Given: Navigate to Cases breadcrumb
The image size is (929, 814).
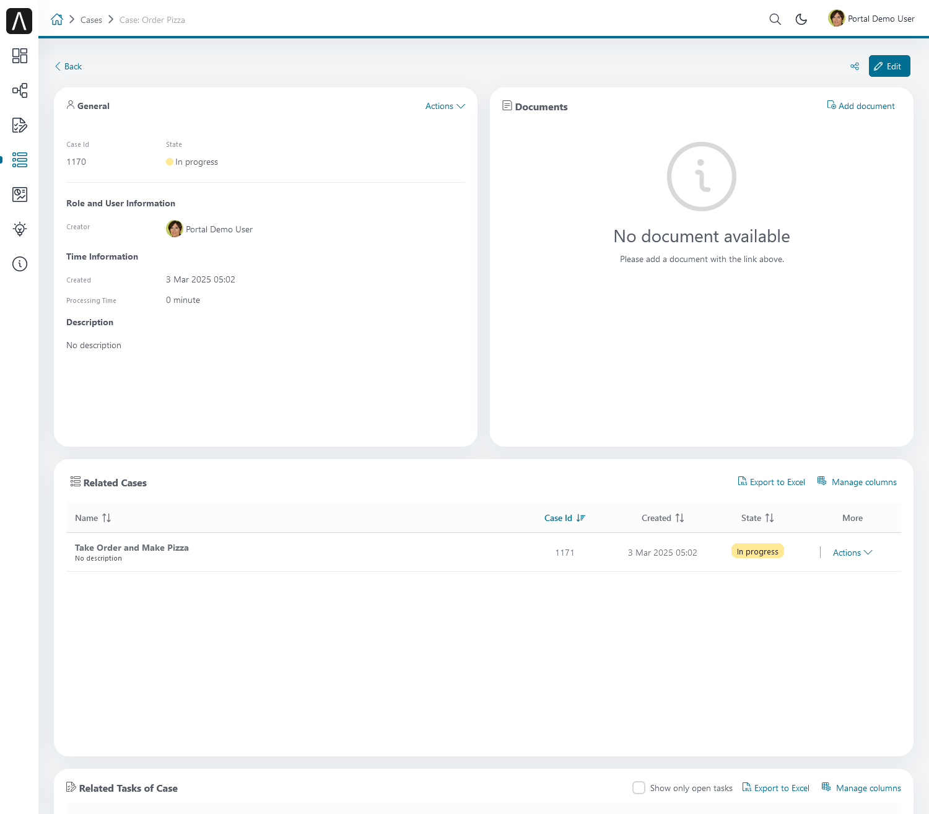Looking at the screenshot, I should (91, 20).
